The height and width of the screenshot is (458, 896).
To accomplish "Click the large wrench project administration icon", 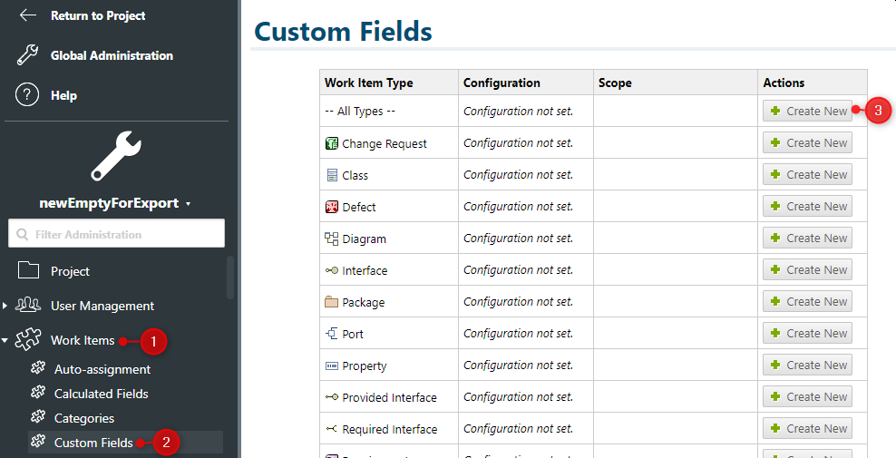I will click(x=116, y=155).
